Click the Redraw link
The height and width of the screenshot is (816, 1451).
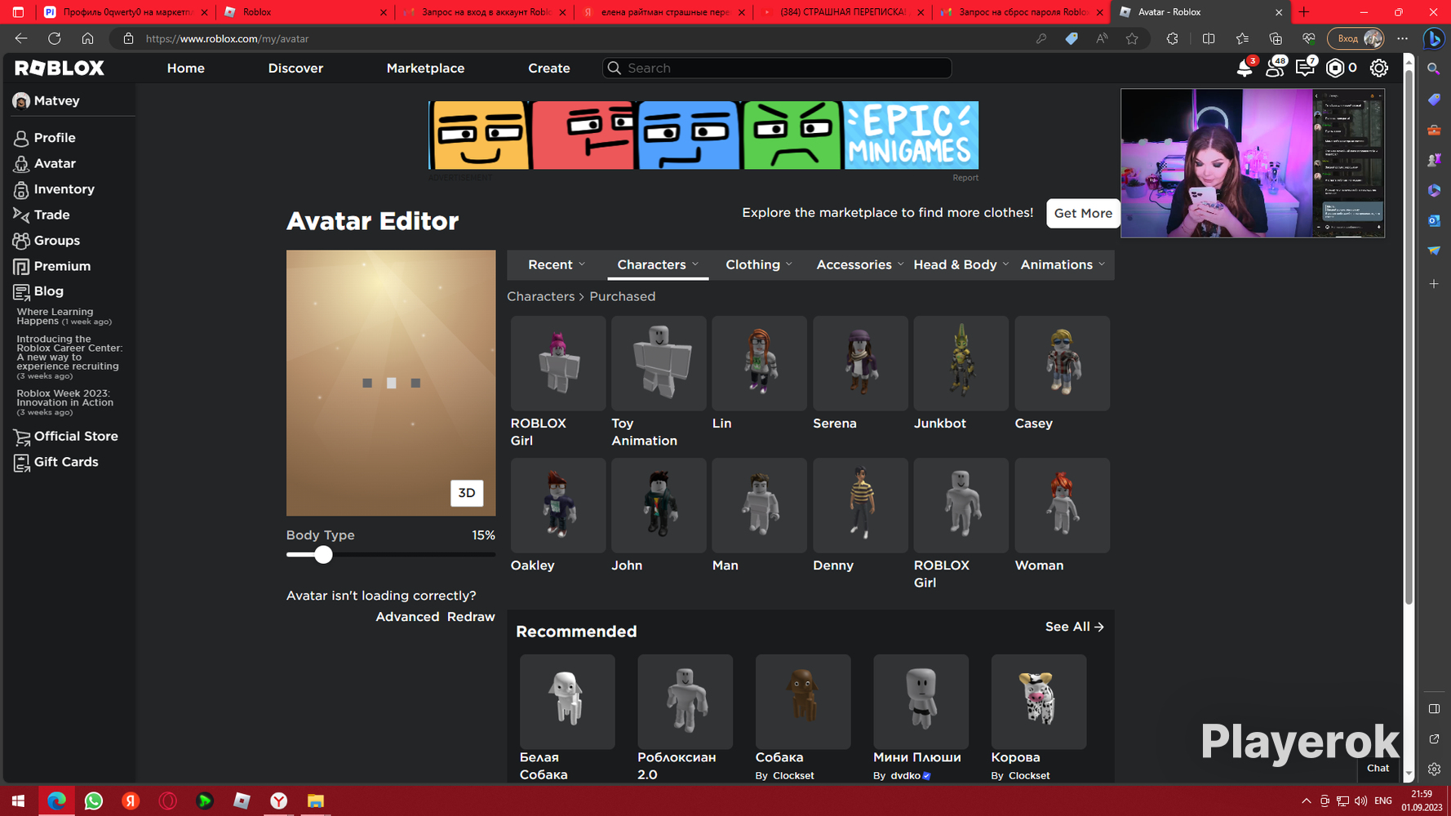(x=471, y=617)
